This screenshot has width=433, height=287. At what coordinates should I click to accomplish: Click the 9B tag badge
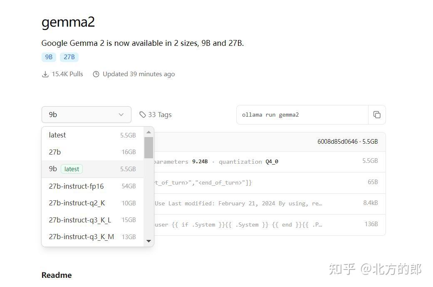[x=49, y=57]
